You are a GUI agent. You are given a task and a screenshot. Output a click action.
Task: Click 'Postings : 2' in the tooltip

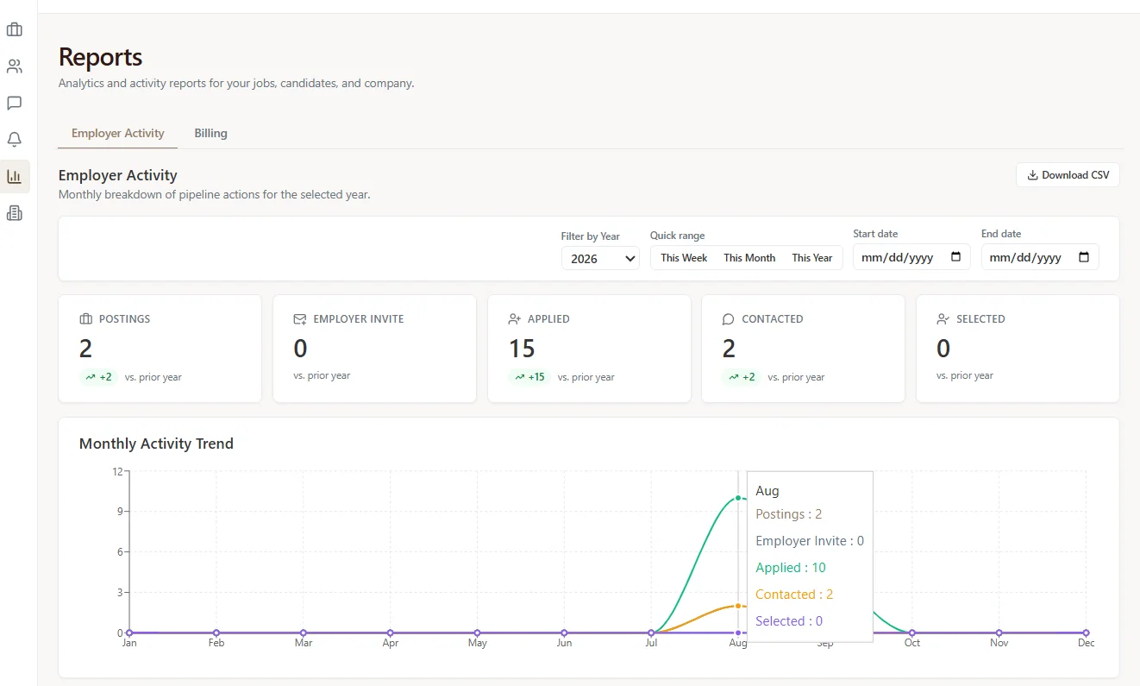coord(789,514)
